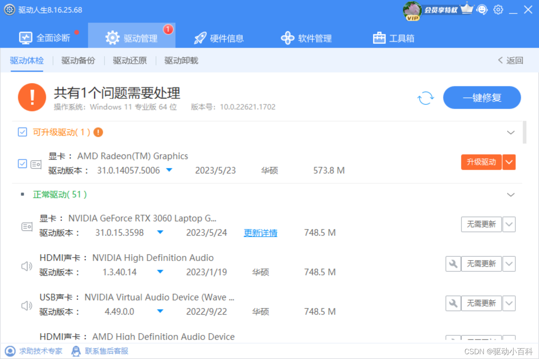This screenshot has width=539, height=359.
Task: Select the 驱动体检 sub-tab
Action: coord(27,61)
